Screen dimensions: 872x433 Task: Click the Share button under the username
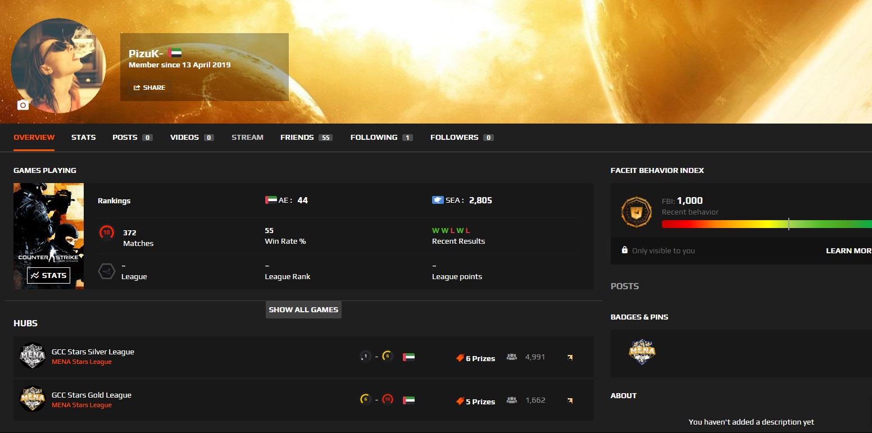149,88
